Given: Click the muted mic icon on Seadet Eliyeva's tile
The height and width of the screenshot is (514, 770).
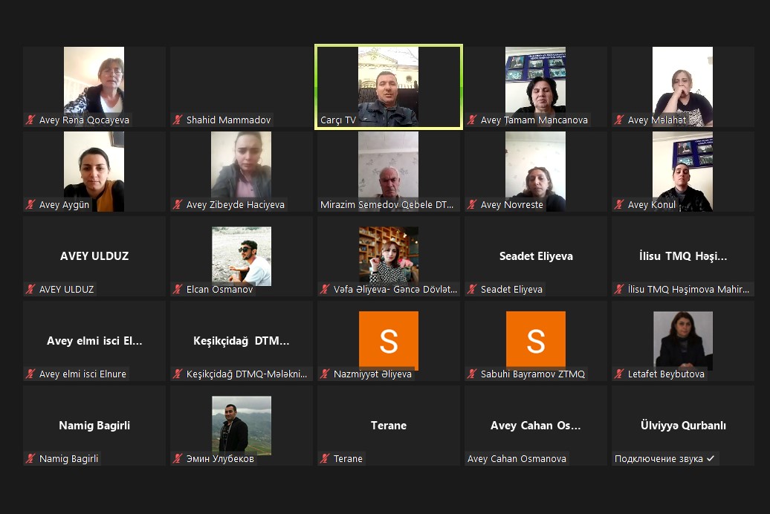Looking at the screenshot, I should click(473, 289).
